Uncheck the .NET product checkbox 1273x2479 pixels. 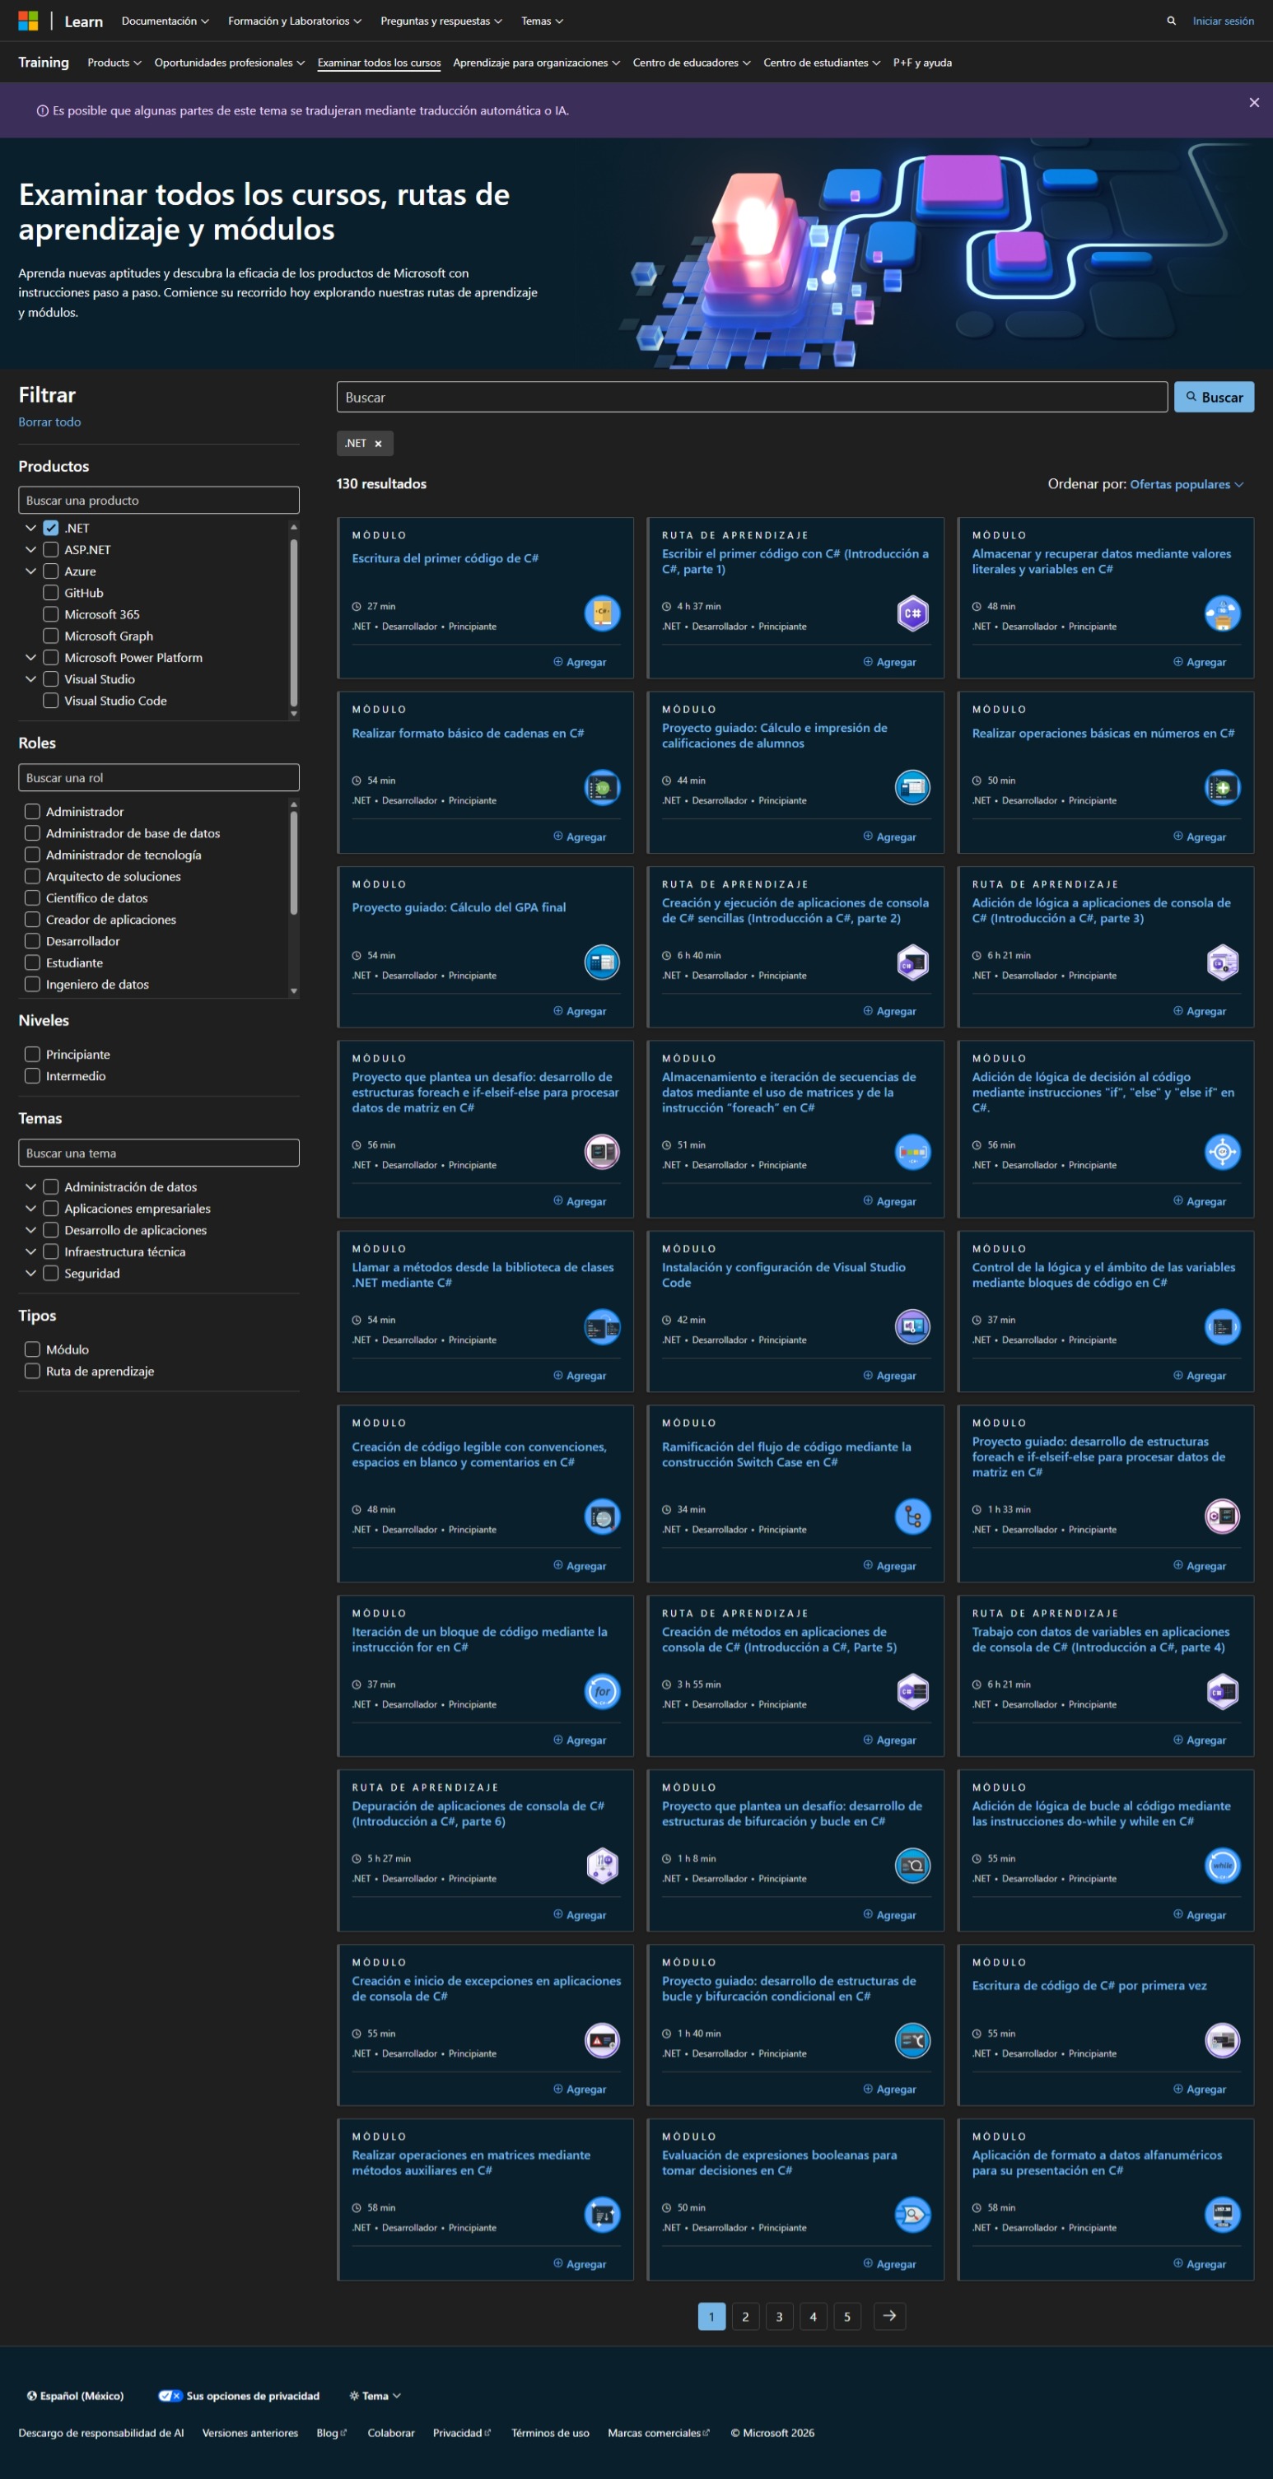coord(51,529)
